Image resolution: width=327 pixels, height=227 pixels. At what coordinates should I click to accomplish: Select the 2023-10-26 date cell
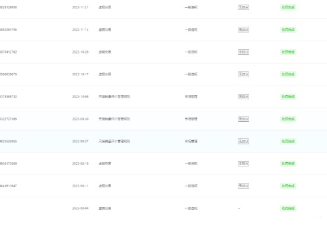point(80,52)
